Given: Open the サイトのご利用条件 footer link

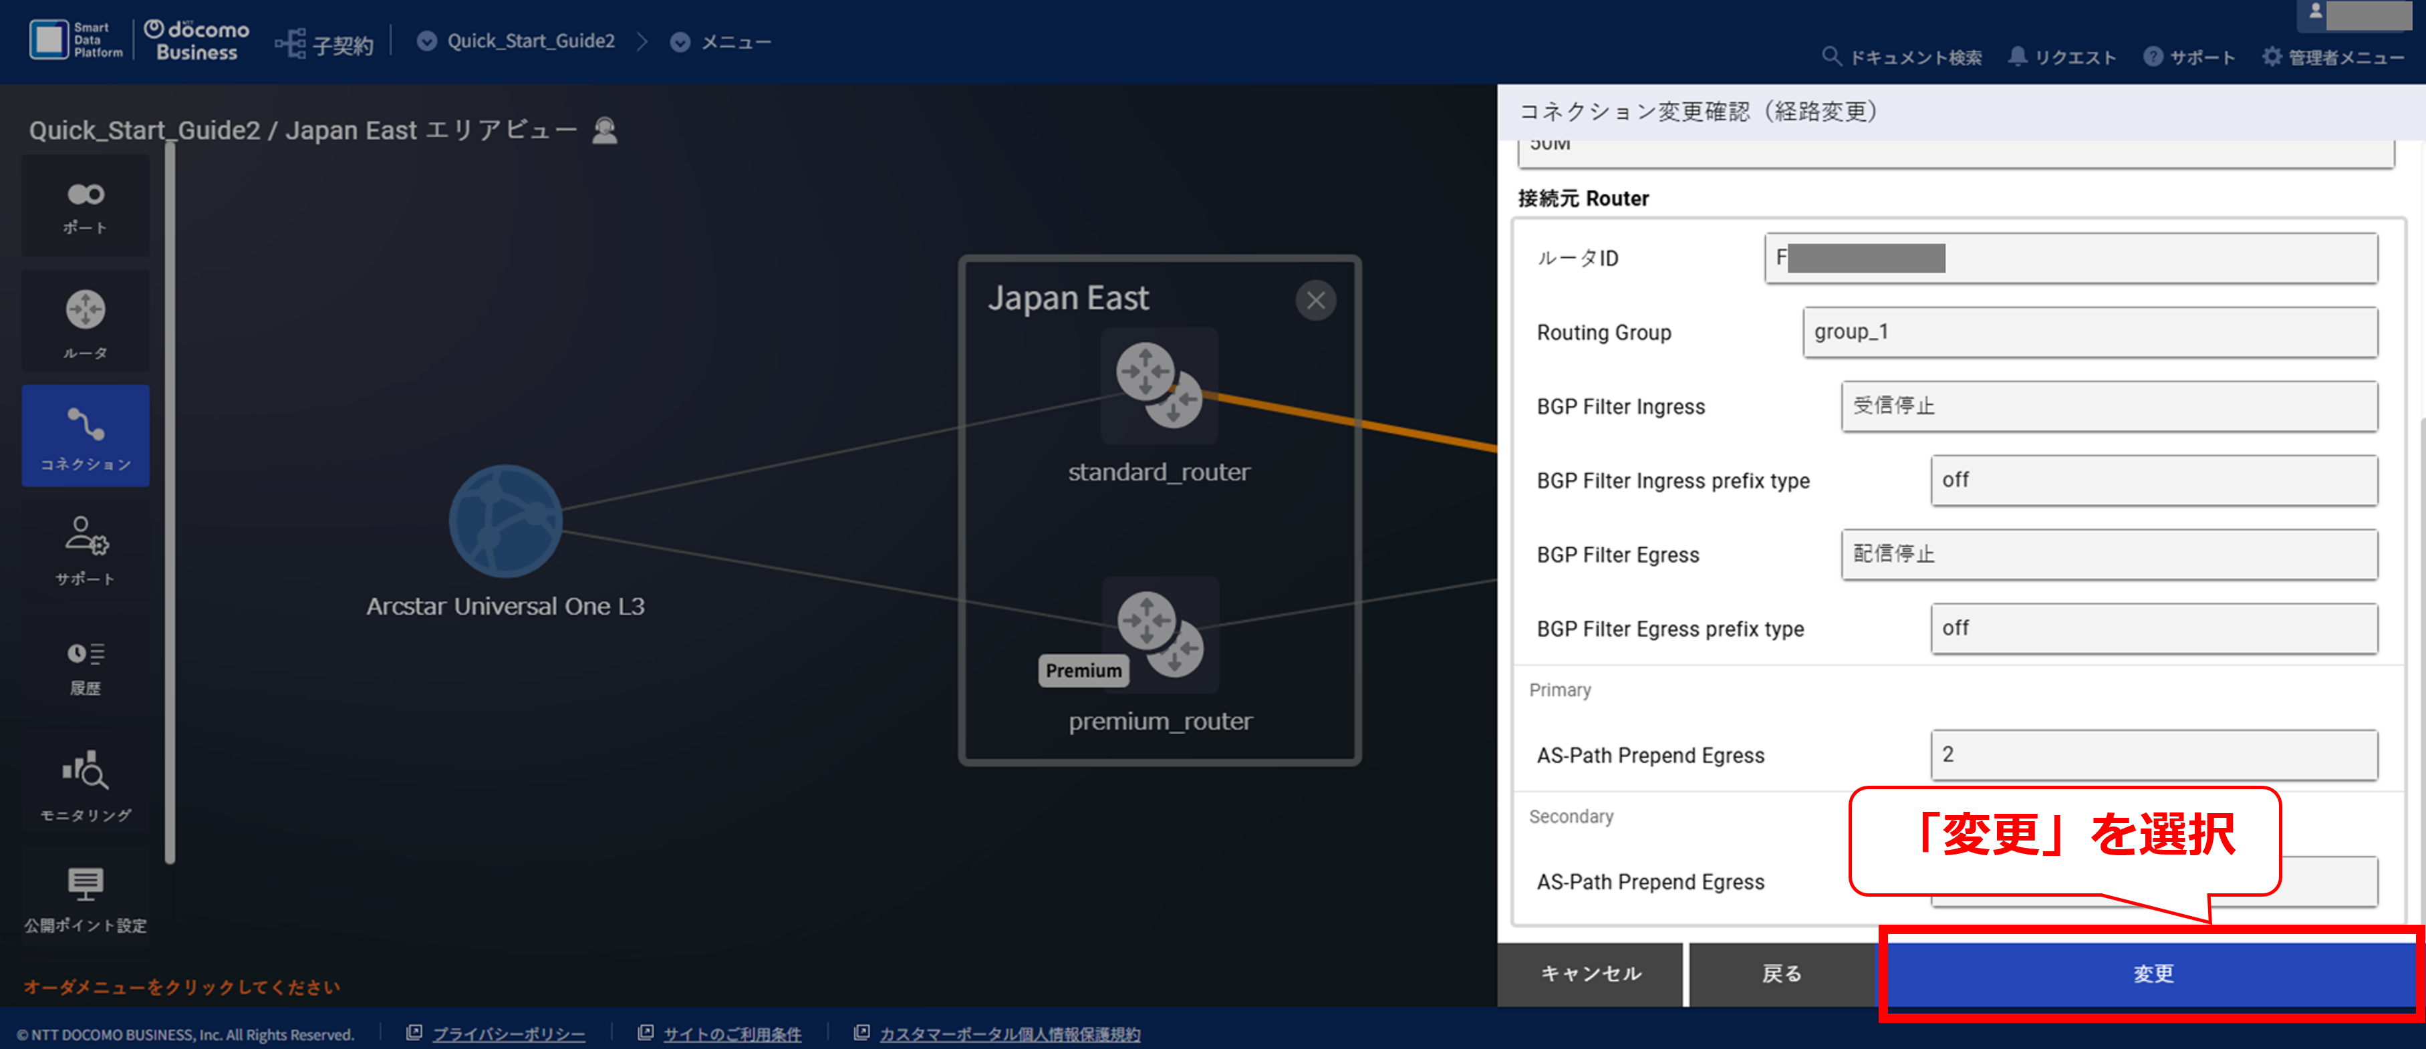Looking at the screenshot, I should (732, 1034).
